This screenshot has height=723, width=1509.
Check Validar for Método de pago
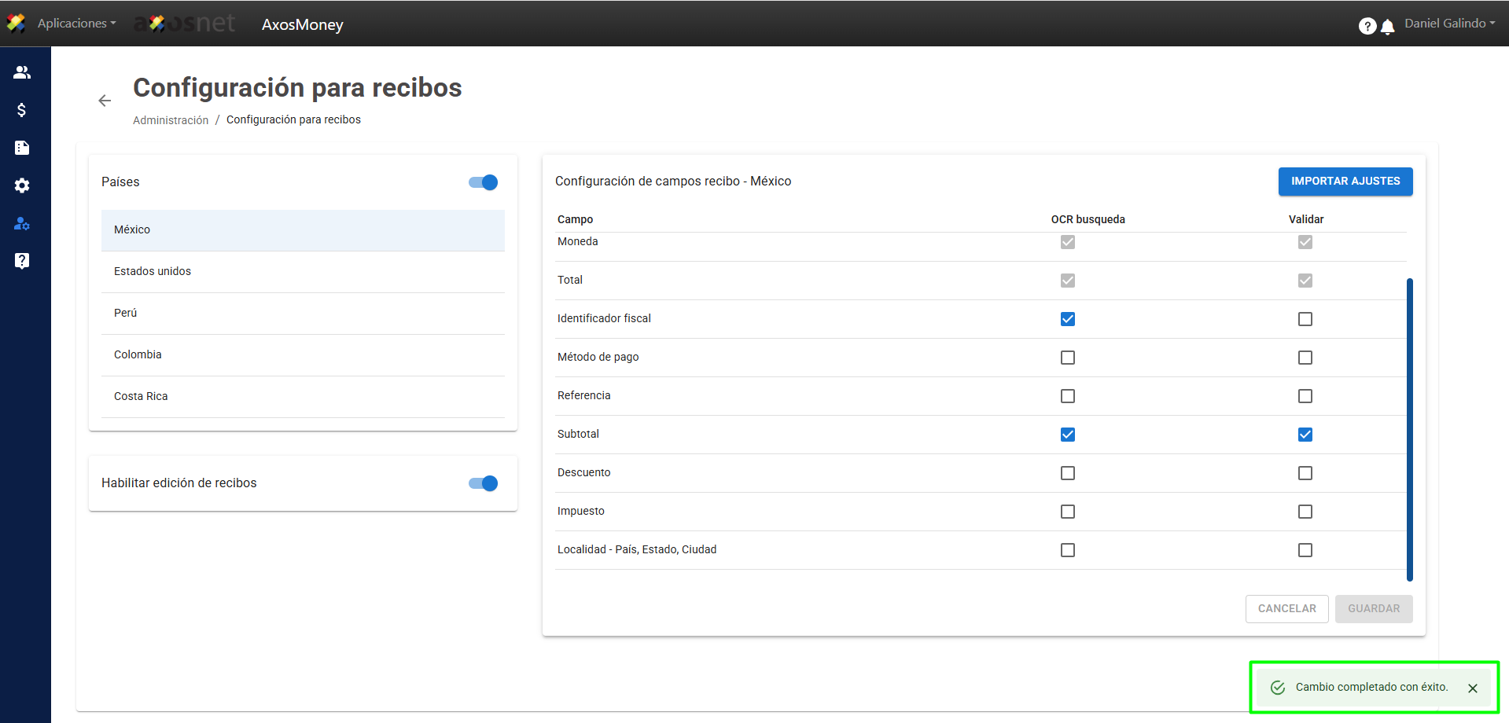1305,358
